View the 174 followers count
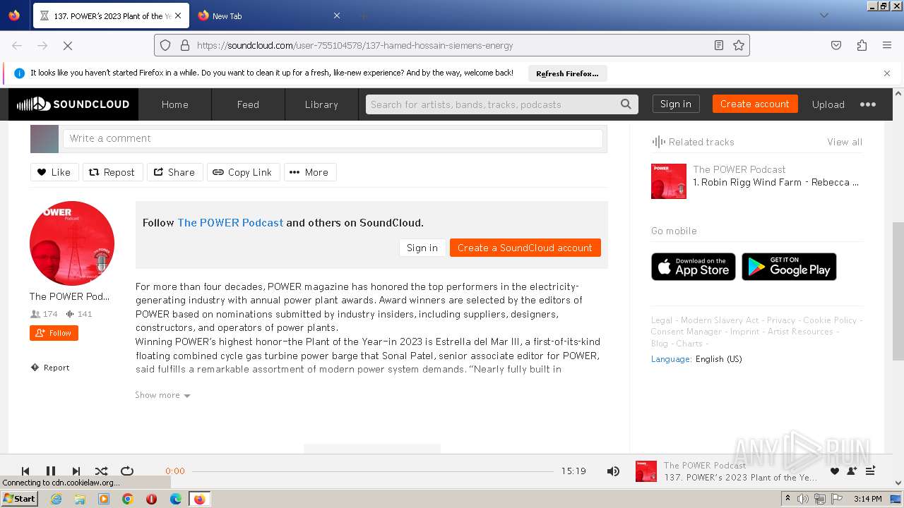This screenshot has width=904, height=508. point(44,314)
